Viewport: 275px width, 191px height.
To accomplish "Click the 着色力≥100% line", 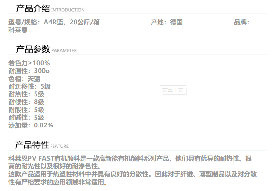I will coord(29,63).
